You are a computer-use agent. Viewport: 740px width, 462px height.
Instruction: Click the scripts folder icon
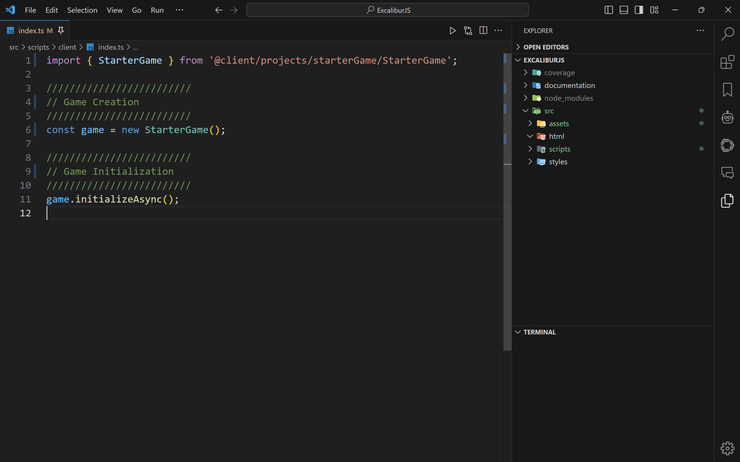[541, 149]
